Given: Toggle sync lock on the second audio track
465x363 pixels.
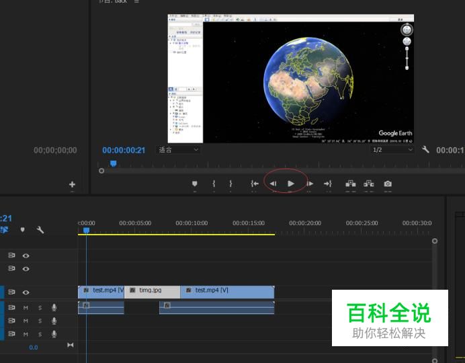Looking at the screenshot, I should click(x=11, y=321).
